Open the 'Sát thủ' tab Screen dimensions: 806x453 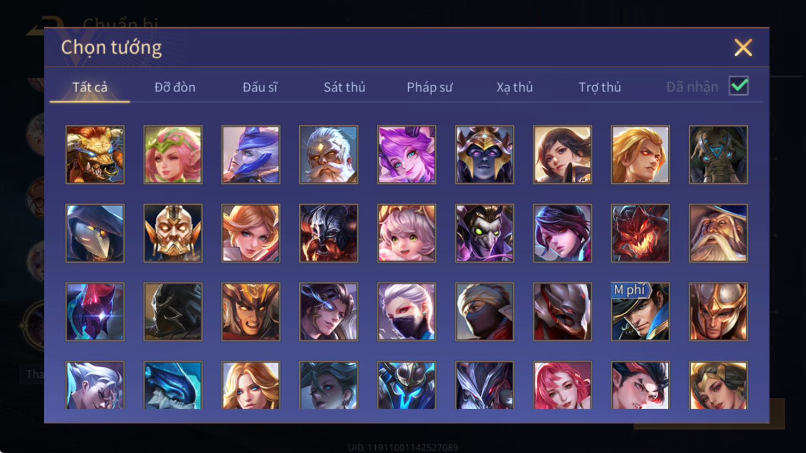click(x=344, y=87)
